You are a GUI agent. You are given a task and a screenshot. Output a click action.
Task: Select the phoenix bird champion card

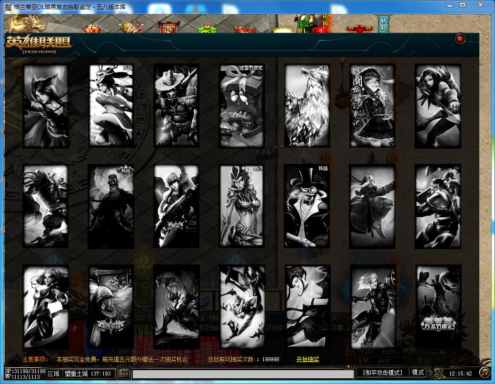[x=307, y=106]
